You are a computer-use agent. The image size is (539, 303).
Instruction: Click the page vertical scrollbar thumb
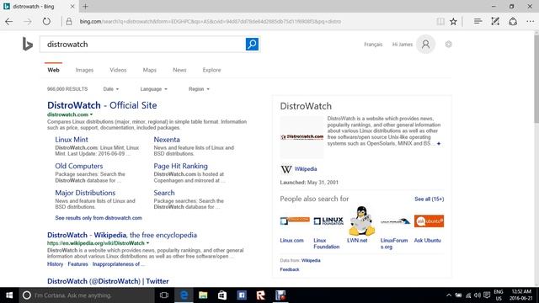tap(536, 78)
